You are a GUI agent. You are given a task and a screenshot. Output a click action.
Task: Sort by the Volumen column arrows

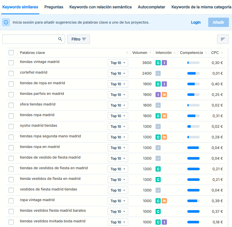(x=150, y=53)
